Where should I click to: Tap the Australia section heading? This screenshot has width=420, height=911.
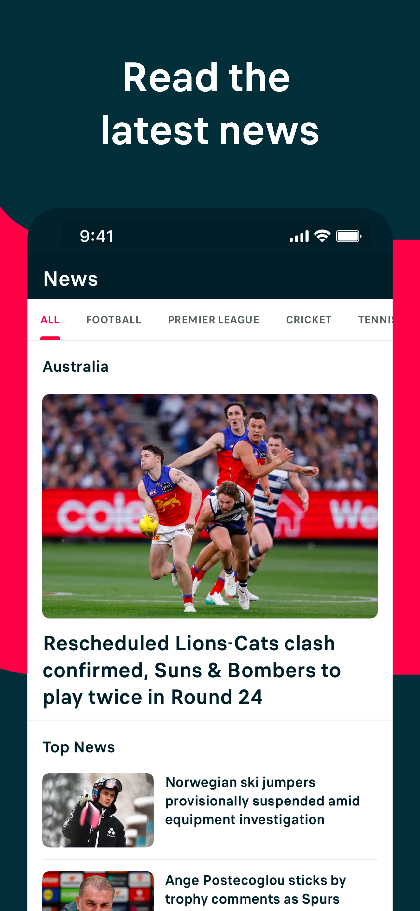pos(76,366)
